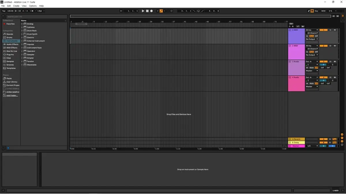Set 3 Audio track monitor to Auto
346x194 pixels.
click(311, 68)
